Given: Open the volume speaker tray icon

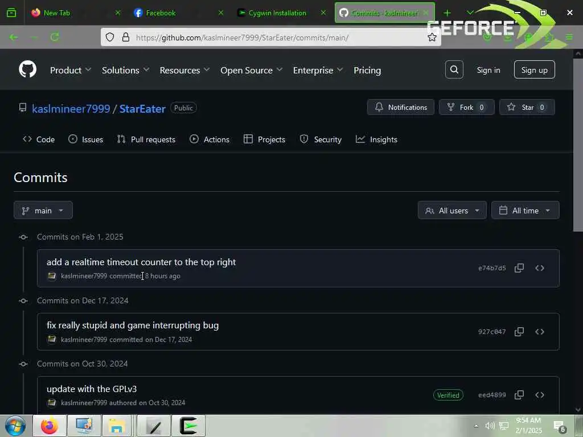Looking at the screenshot, I should (490, 426).
